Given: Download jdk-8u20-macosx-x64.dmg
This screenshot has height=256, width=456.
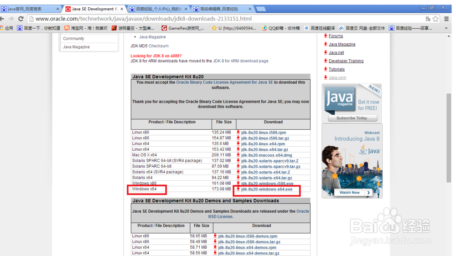Looking at the screenshot, I should click(266, 155).
